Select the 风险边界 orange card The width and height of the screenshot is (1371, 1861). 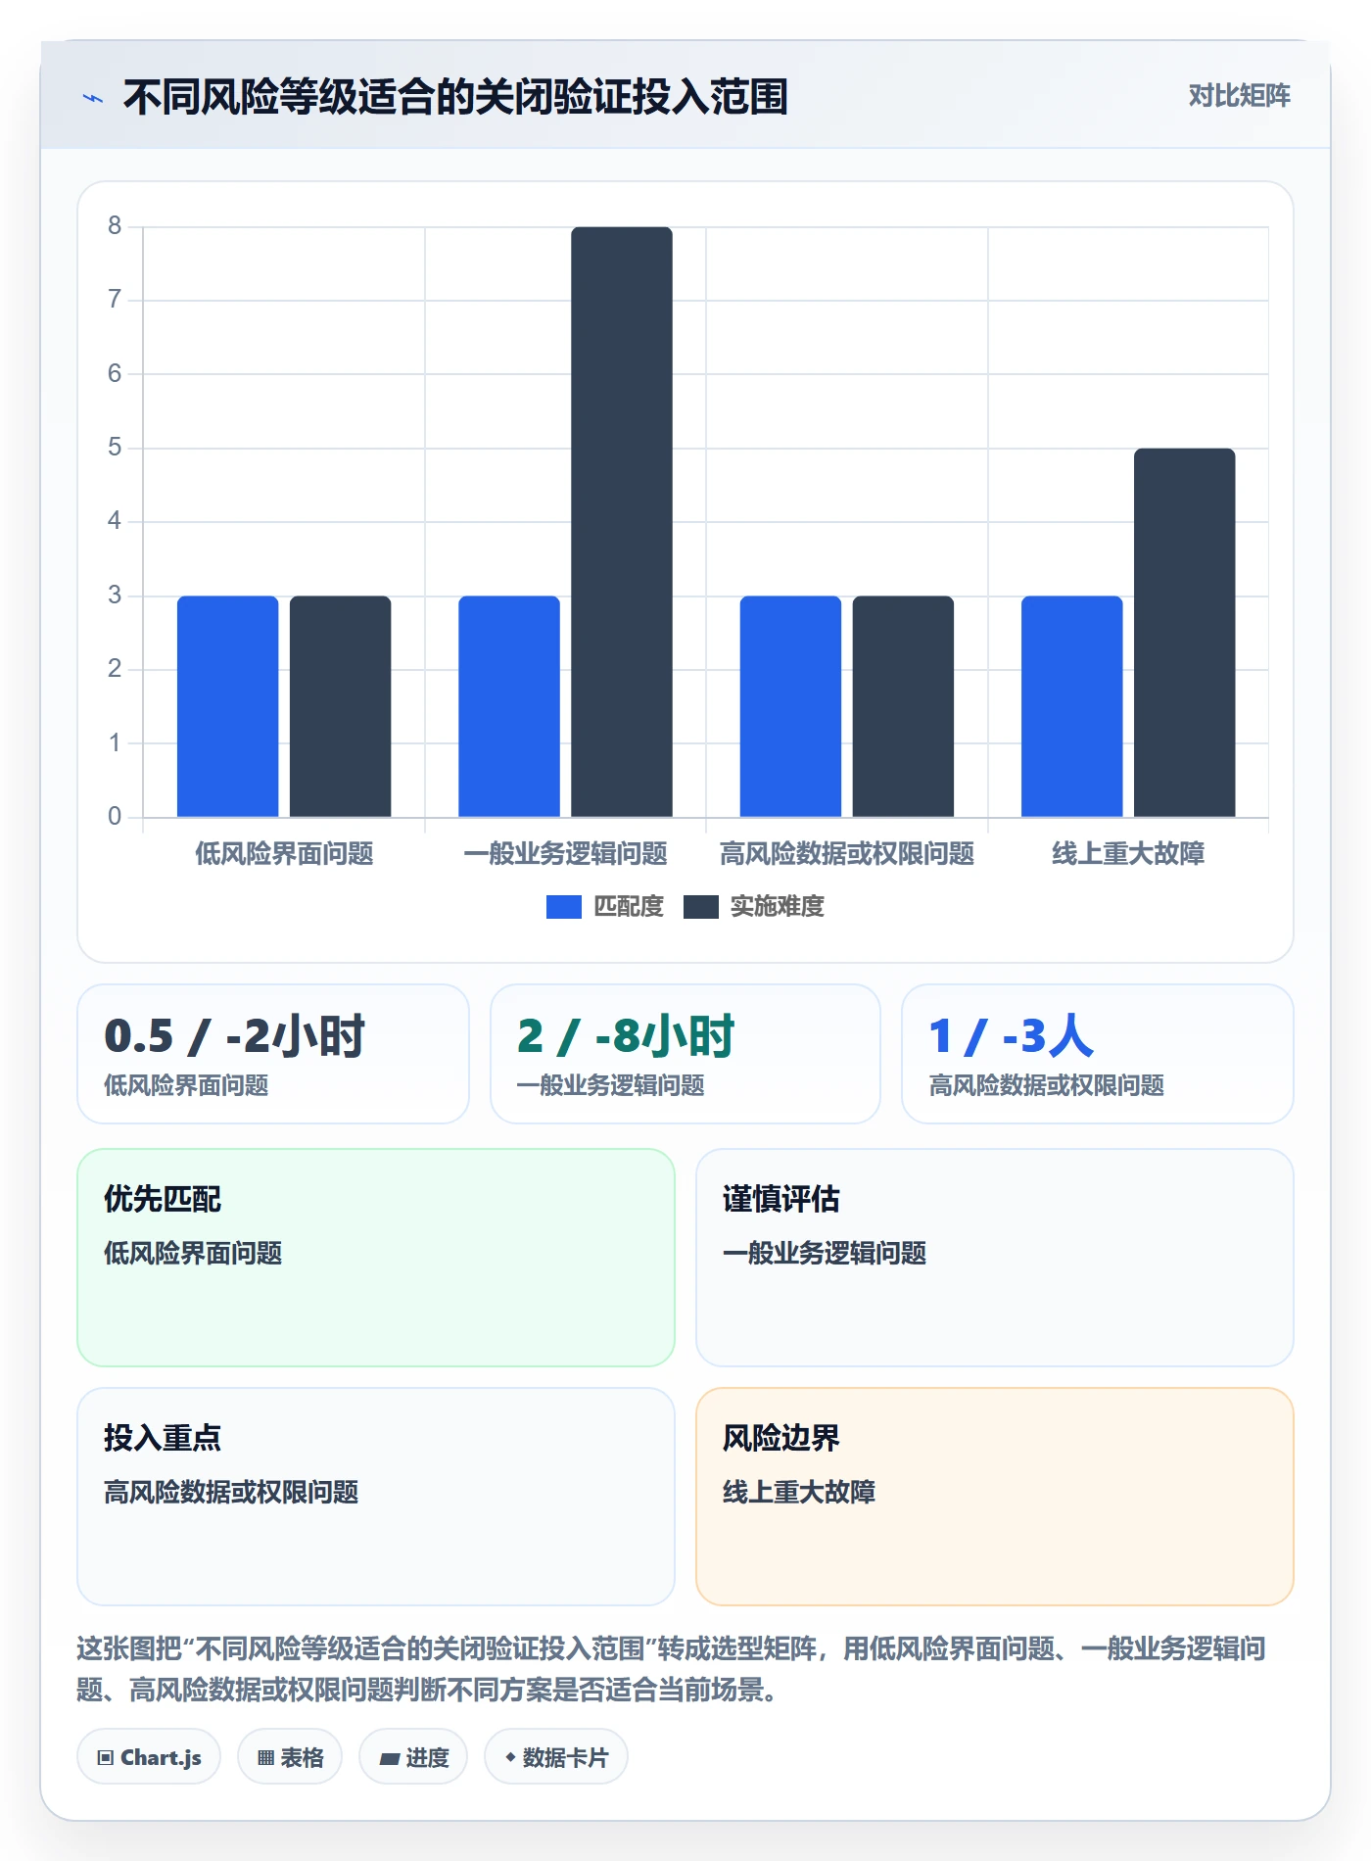995,1497
